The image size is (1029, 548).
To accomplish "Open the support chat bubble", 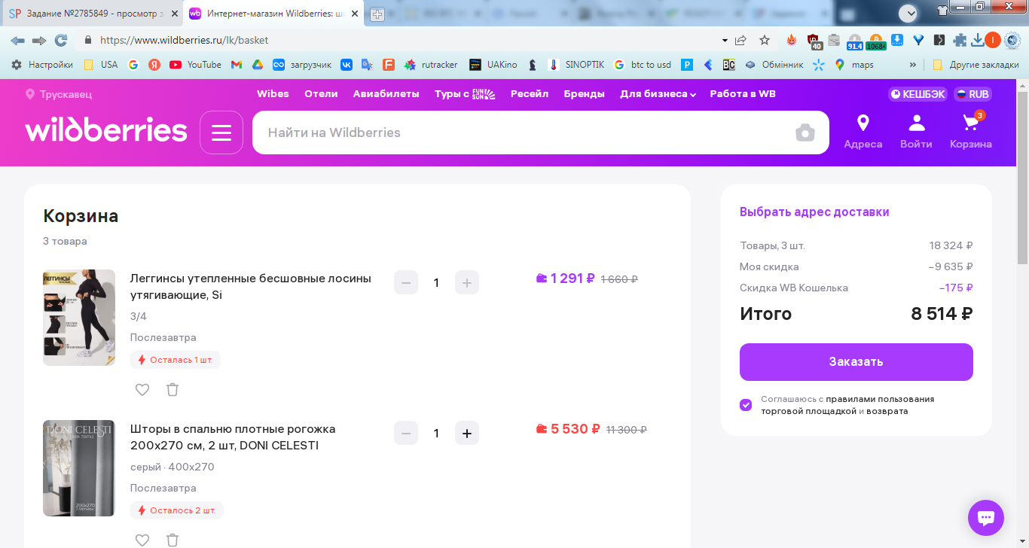I will click(986, 518).
